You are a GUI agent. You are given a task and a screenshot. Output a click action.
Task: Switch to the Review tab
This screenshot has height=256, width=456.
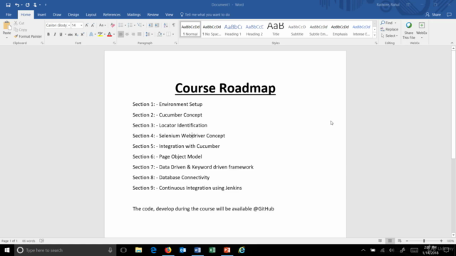tap(152, 14)
